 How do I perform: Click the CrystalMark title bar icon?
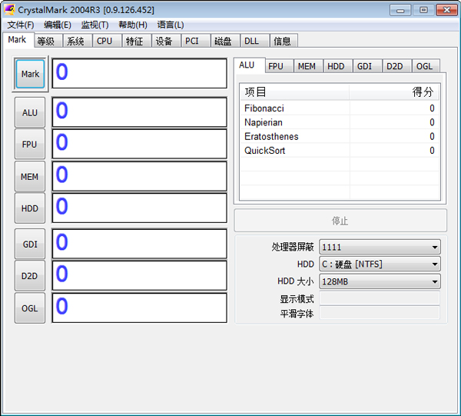9,10
